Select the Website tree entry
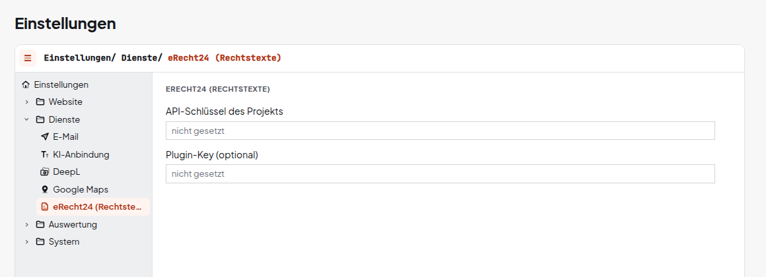Screen dimensions: 766x277 point(65,102)
